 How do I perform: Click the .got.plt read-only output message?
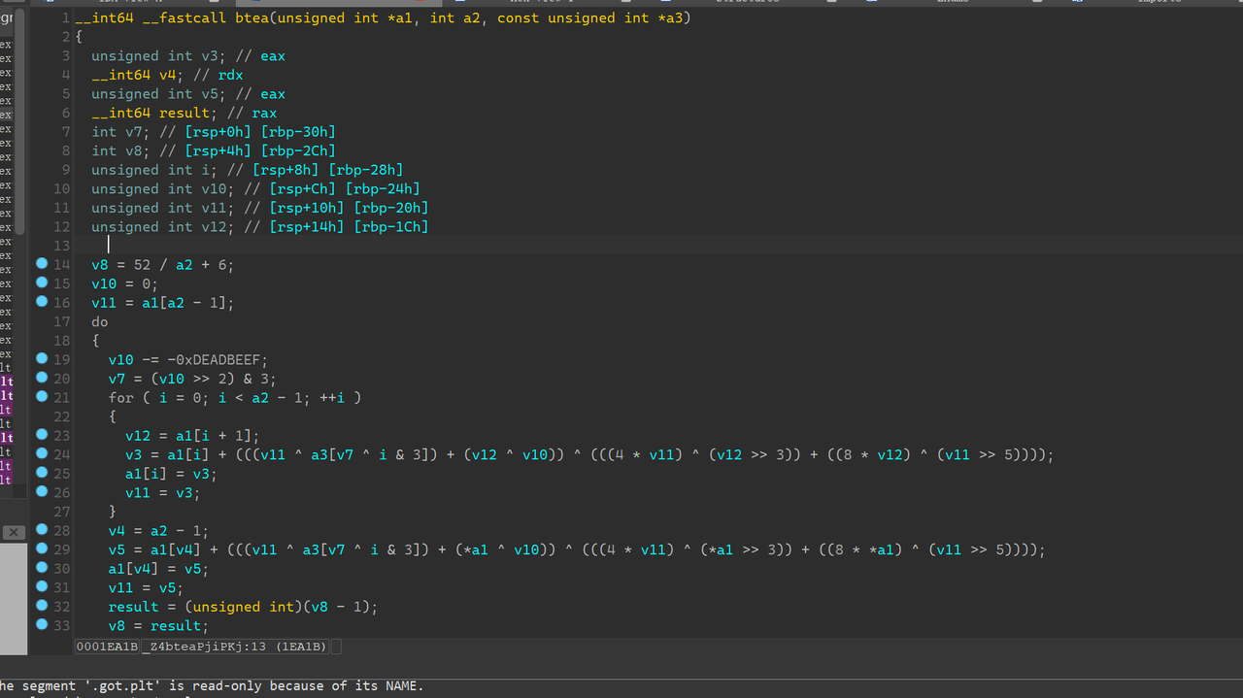pyautogui.click(x=212, y=686)
